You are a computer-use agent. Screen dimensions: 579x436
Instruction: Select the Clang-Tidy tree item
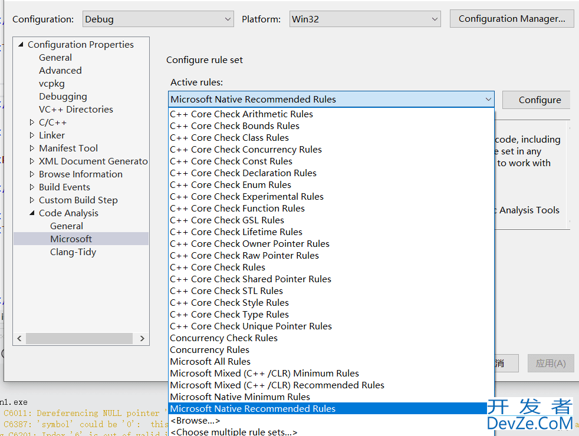tap(73, 252)
